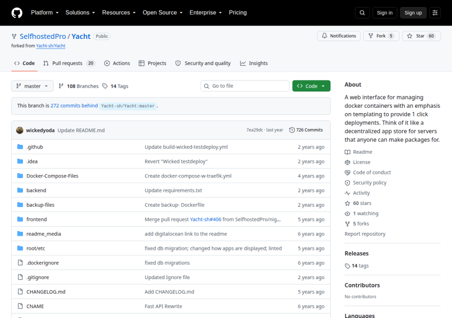Click the tag icon next to 14 Tags
The width and height of the screenshot is (452, 318).
tap(105, 86)
